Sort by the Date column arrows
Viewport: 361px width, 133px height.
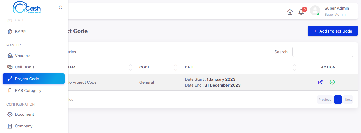tap(294, 67)
